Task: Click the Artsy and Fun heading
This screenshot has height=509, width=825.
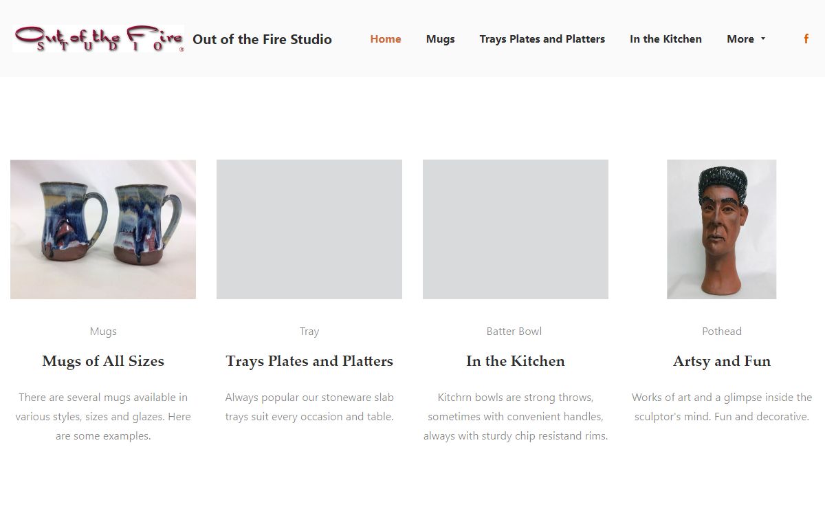Action: click(722, 361)
